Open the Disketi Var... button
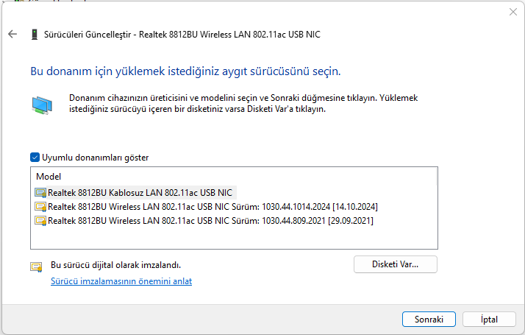The width and height of the screenshot is (525, 335). click(395, 264)
